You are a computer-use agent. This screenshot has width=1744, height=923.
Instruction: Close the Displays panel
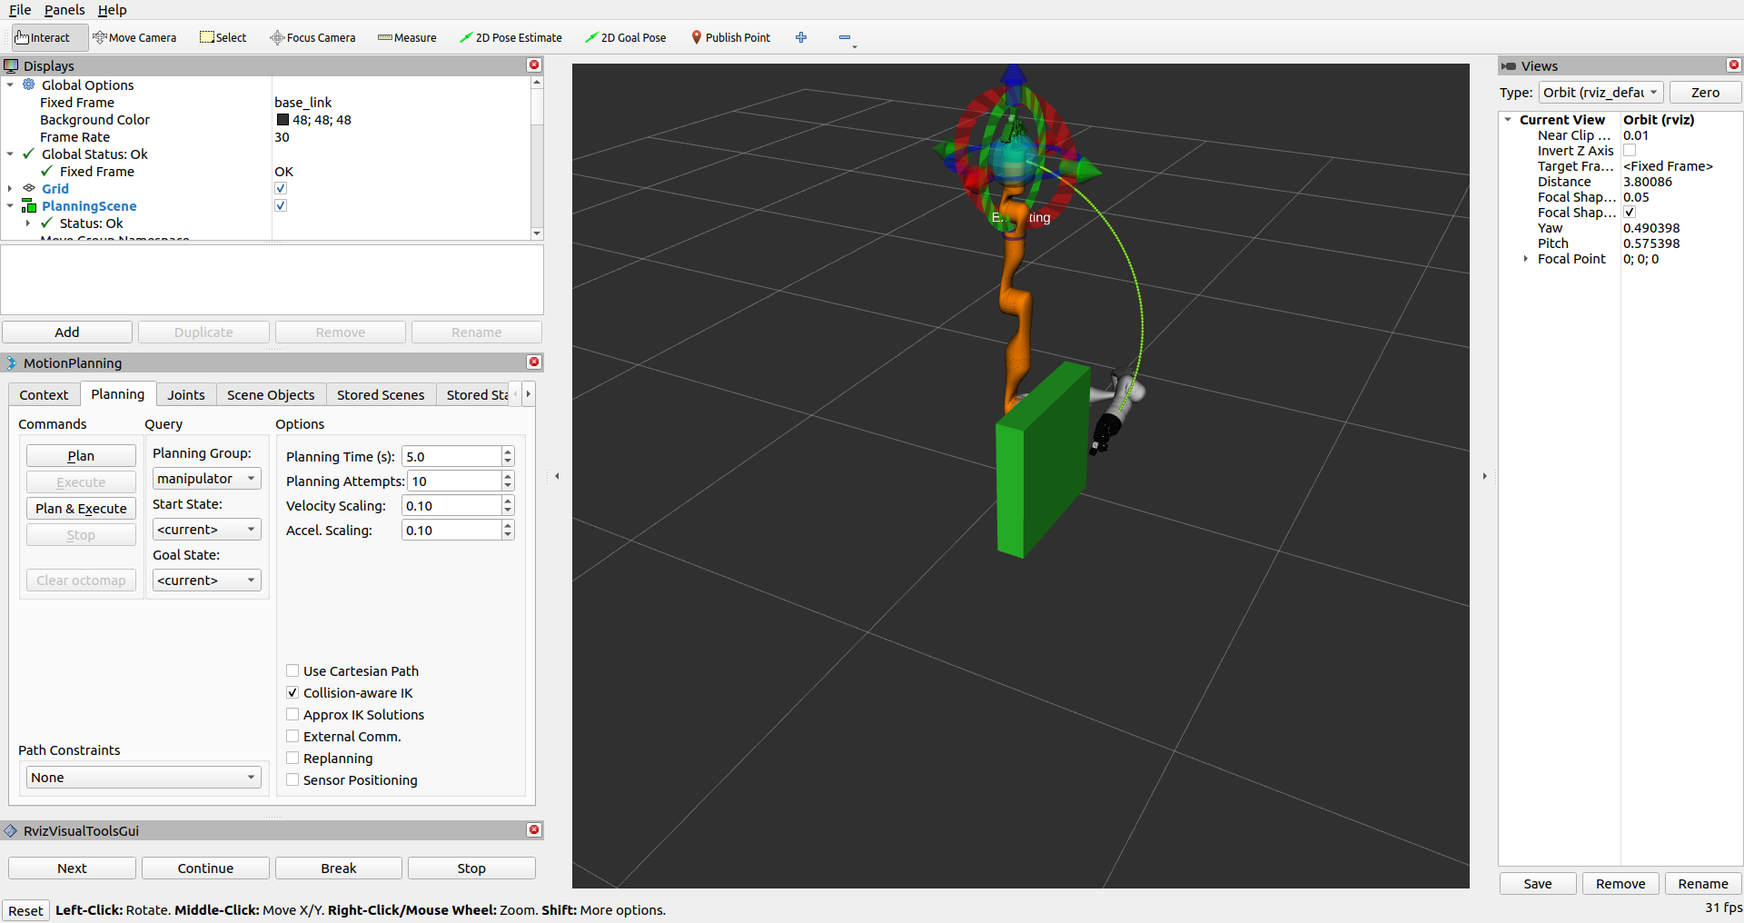[x=534, y=65]
